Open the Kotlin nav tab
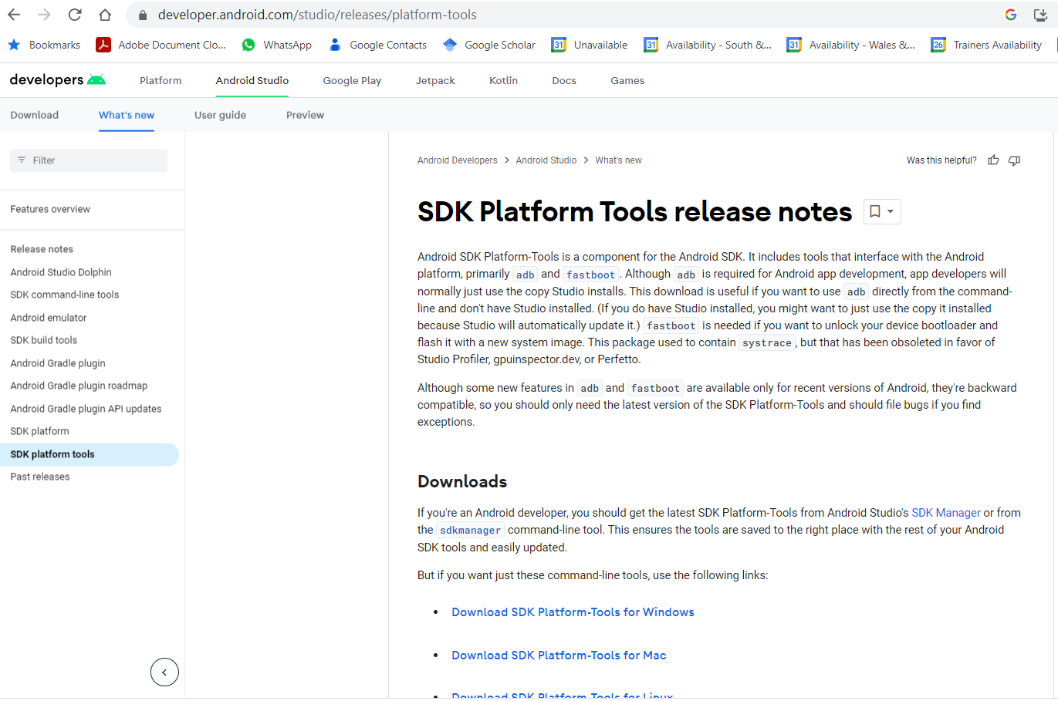 click(503, 80)
